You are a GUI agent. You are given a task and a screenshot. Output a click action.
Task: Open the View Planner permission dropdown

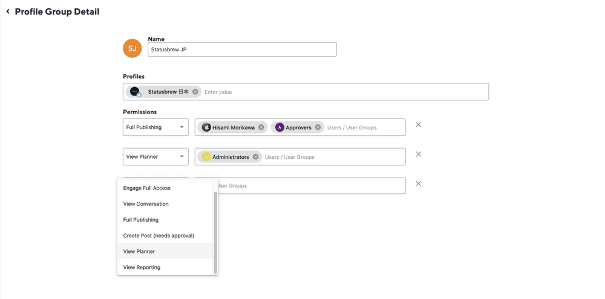point(155,157)
